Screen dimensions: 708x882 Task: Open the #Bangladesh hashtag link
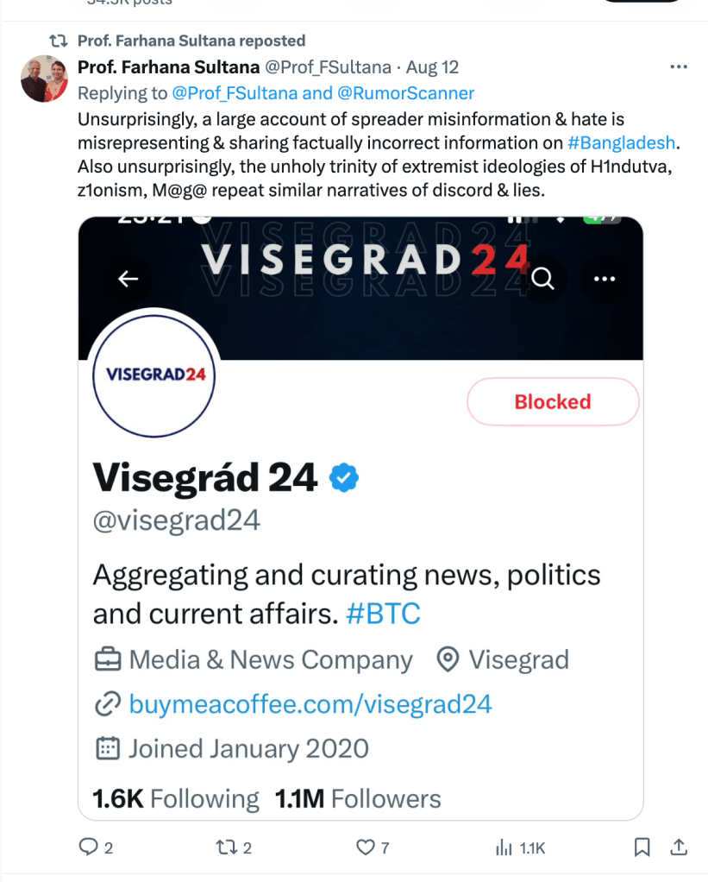click(622, 142)
